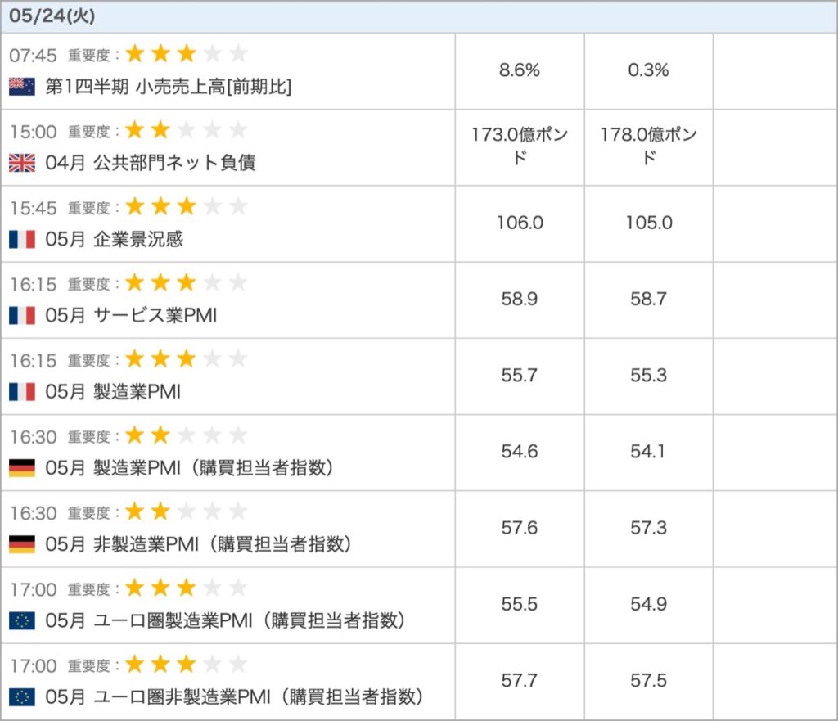Click the UK flag beside 公共部門ネット負債
This screenshot has height=721, width=838.
pyautogui.click(x=22, y=163)
